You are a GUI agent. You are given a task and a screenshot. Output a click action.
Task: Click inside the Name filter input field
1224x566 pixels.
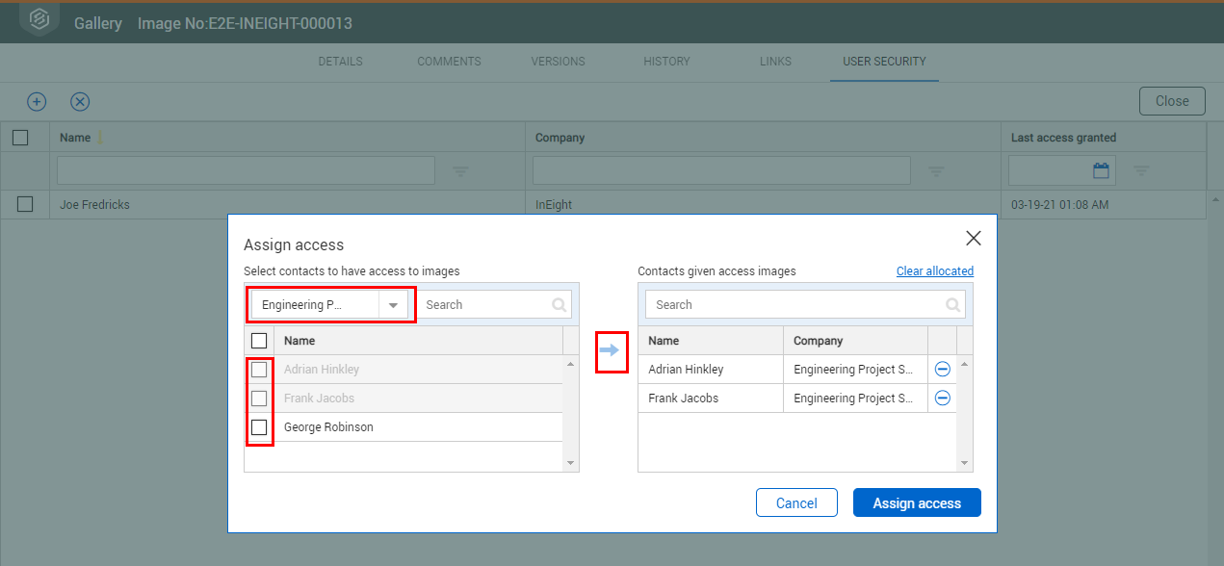245,169
